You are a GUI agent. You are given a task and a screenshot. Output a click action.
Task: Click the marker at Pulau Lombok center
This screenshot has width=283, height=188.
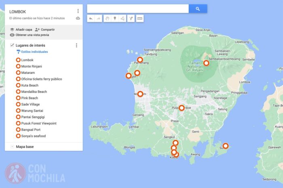[182, 108]
